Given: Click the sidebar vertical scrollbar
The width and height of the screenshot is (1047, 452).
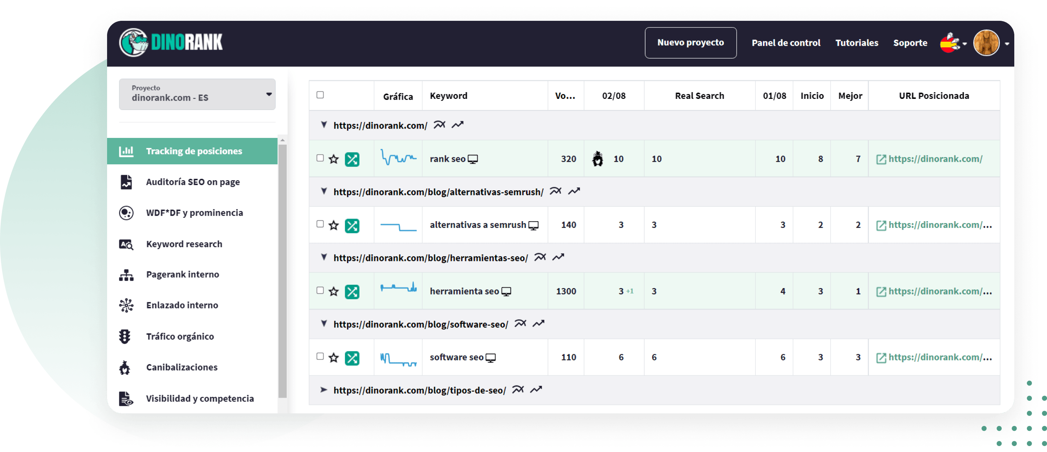Looking at the screenshot, I should click(x=283, y=271).
